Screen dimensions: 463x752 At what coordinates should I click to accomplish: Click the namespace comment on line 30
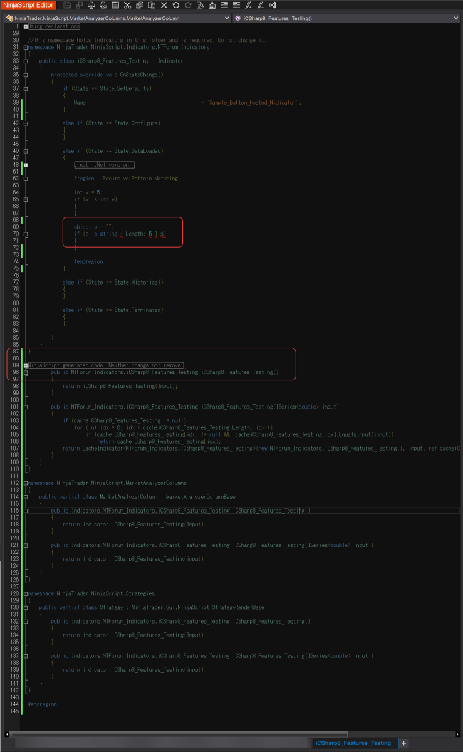pos(148,41)
